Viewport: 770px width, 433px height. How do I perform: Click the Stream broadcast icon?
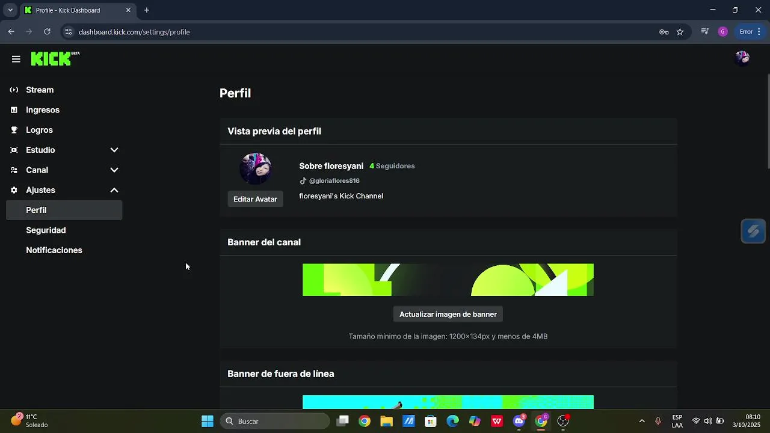14,90
